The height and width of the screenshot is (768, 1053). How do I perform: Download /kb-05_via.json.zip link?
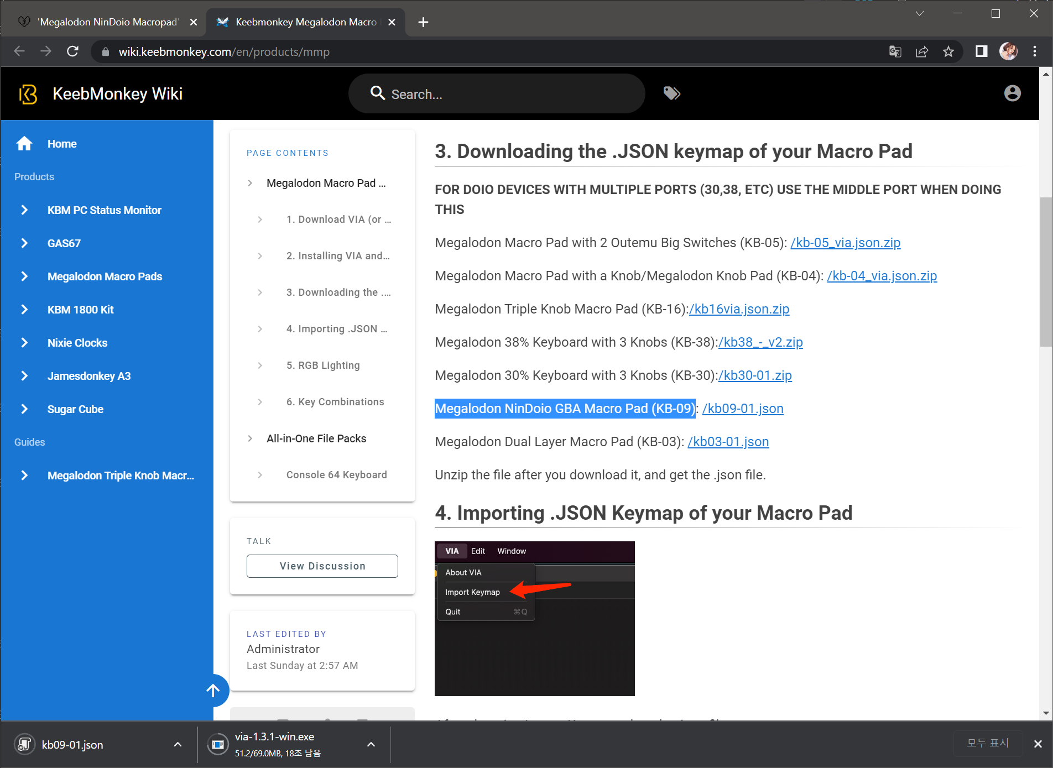click(845, 243)
